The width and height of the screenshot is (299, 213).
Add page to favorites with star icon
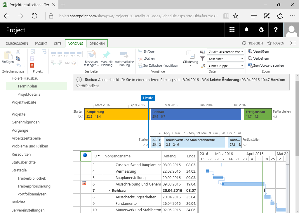[236, 16]
